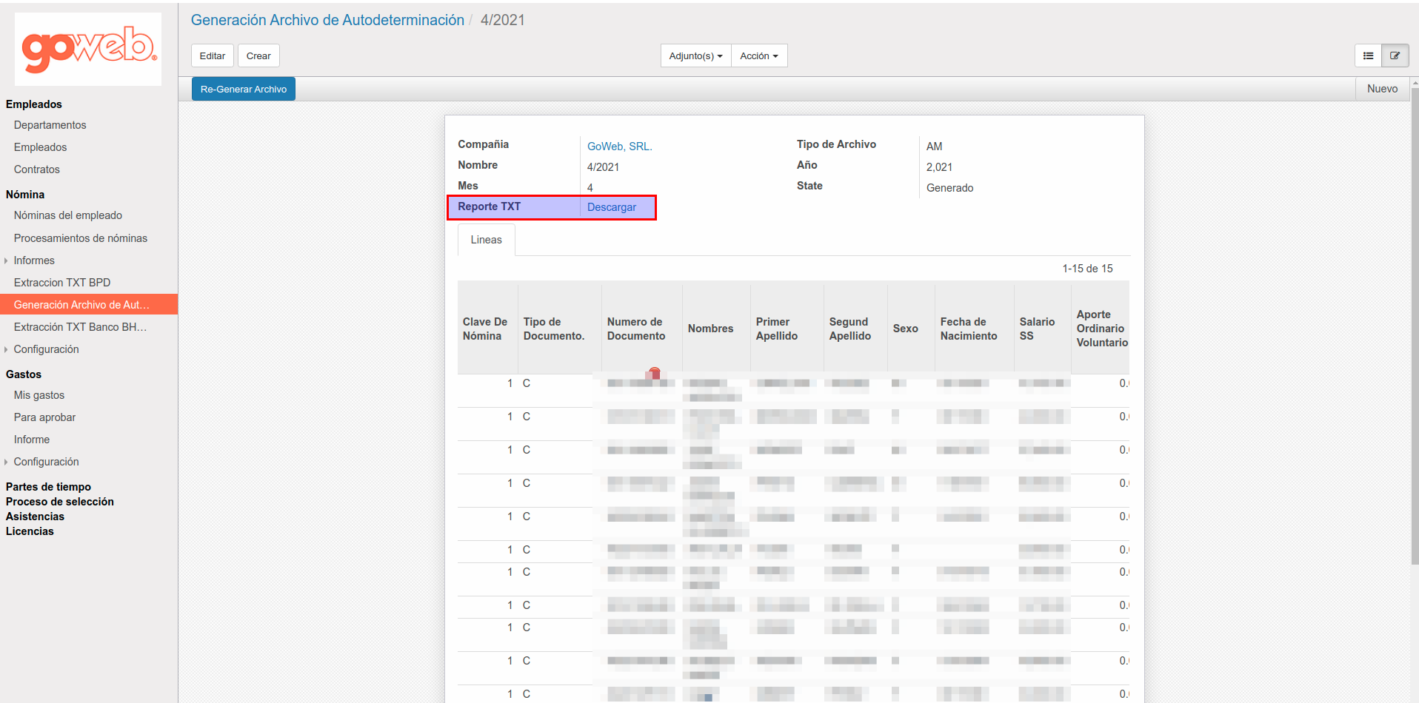Screen dimensions: 1419x703
Task: Click the GoWeb logo
Action: tap(89, 49)
